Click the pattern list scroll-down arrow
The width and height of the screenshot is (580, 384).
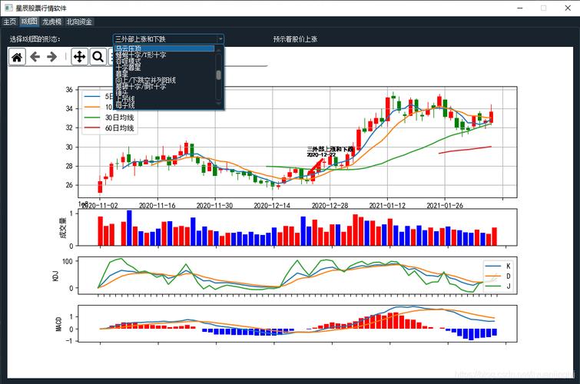pos(219,102)
